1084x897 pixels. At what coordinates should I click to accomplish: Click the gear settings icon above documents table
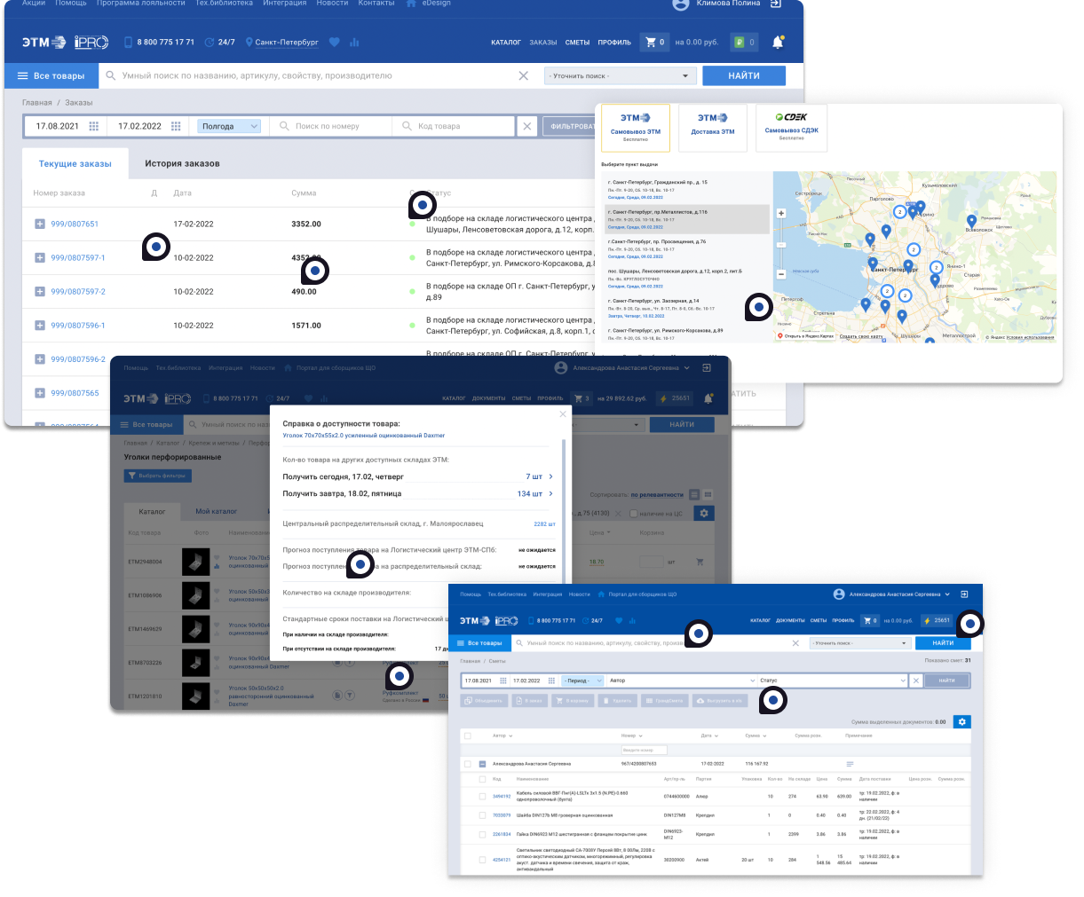click(x=961, y=721)
